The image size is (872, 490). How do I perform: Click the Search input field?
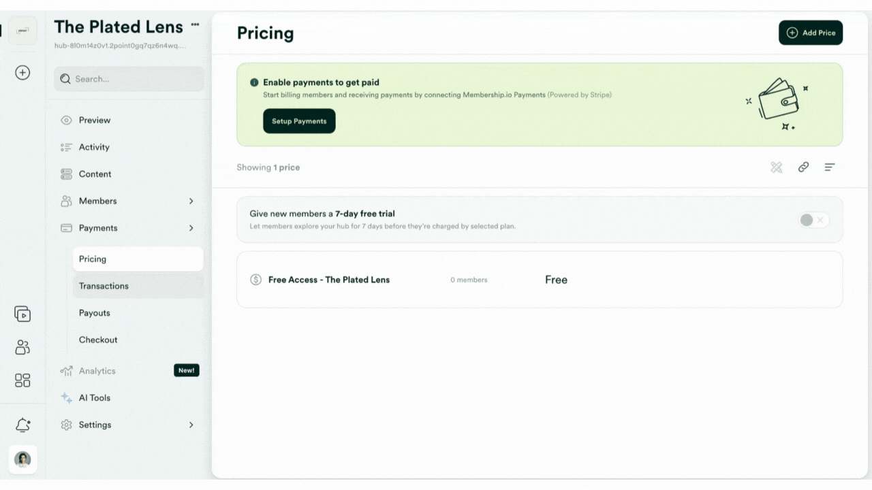tap(129, 79)
